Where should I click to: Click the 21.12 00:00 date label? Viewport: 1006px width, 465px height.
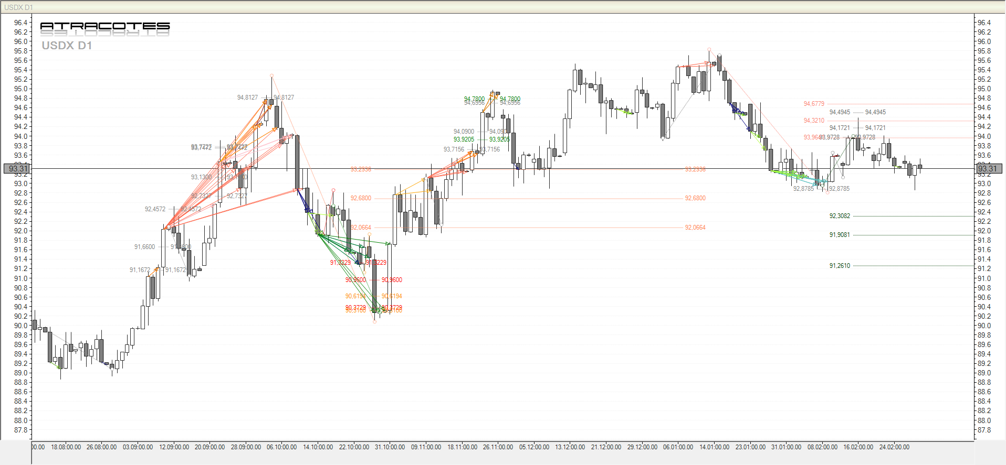[x=606, y=447]
